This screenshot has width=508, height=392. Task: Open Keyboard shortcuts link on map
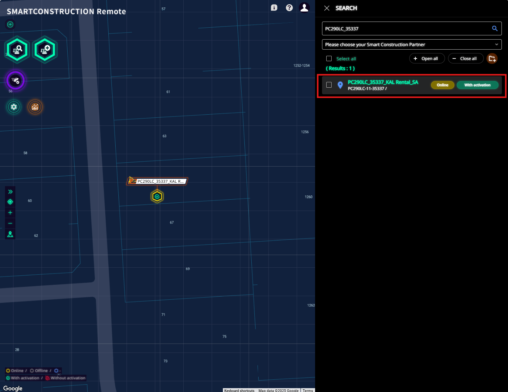point(239,390)
